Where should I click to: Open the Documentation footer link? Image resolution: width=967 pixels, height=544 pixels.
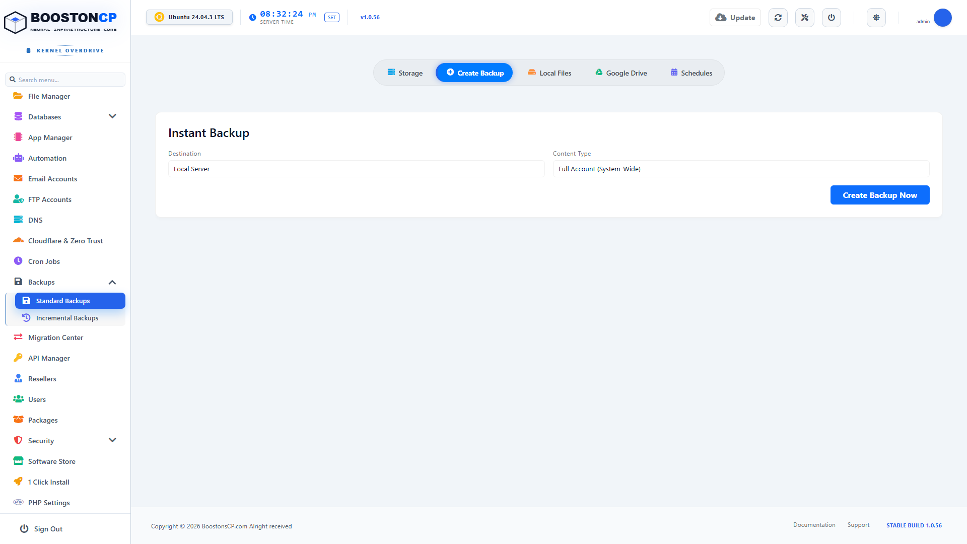814,525
